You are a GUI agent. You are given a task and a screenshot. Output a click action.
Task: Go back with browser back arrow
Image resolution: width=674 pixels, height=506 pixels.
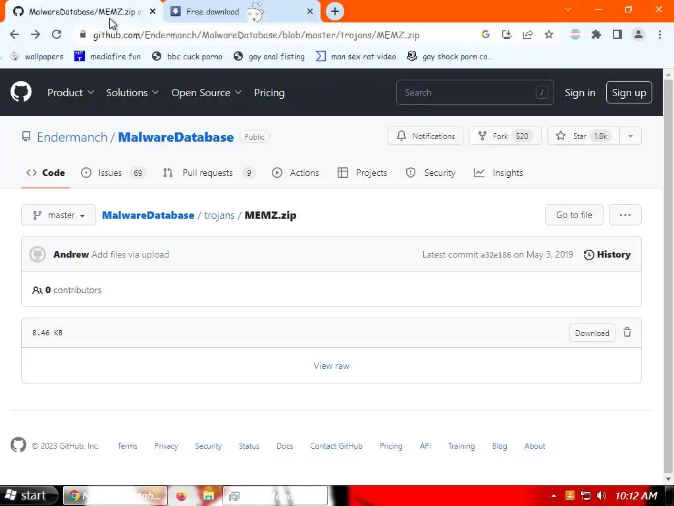pyautogui.click(x=14, y=34)
